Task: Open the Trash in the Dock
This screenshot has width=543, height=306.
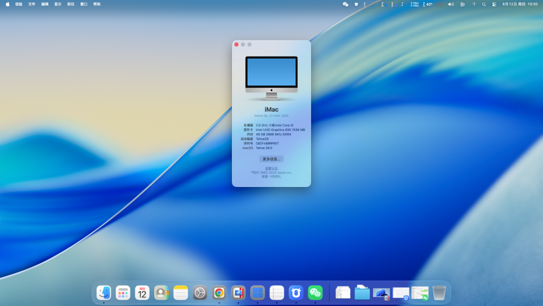Action: [x=439, y=293]
